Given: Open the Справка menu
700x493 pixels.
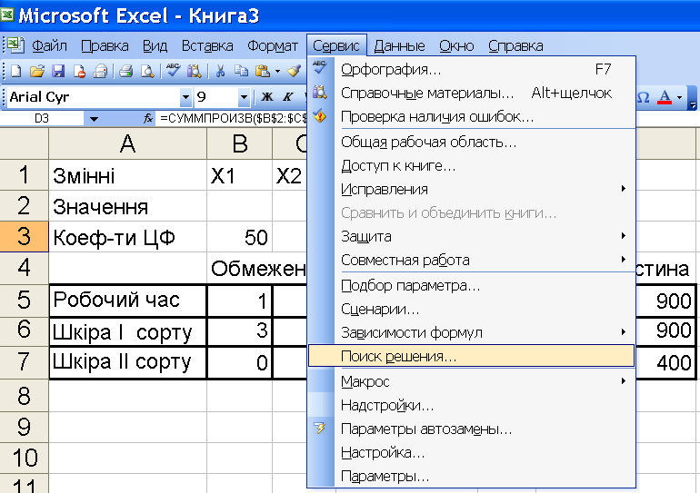Looking at the screenshot, I should pyautogui.click(x=515, y=45).
